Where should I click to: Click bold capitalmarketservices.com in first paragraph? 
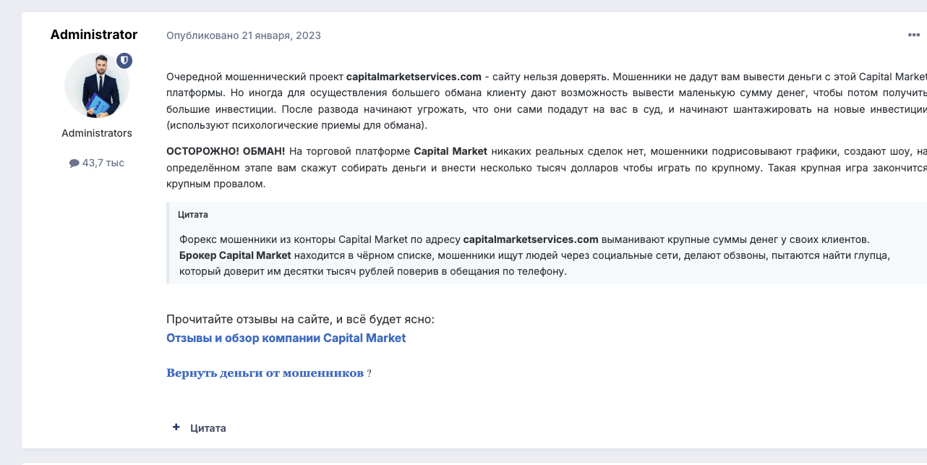pos(414,76)
